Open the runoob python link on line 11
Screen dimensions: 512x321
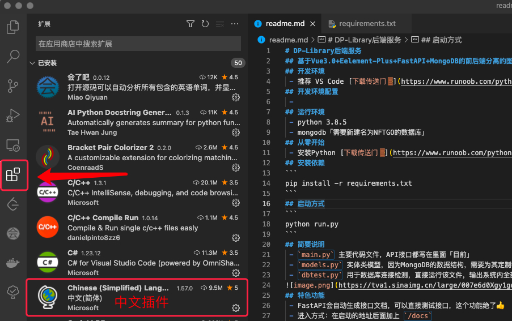[x=452, y=153]
